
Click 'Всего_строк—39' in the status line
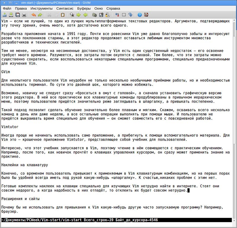[99, 220]
